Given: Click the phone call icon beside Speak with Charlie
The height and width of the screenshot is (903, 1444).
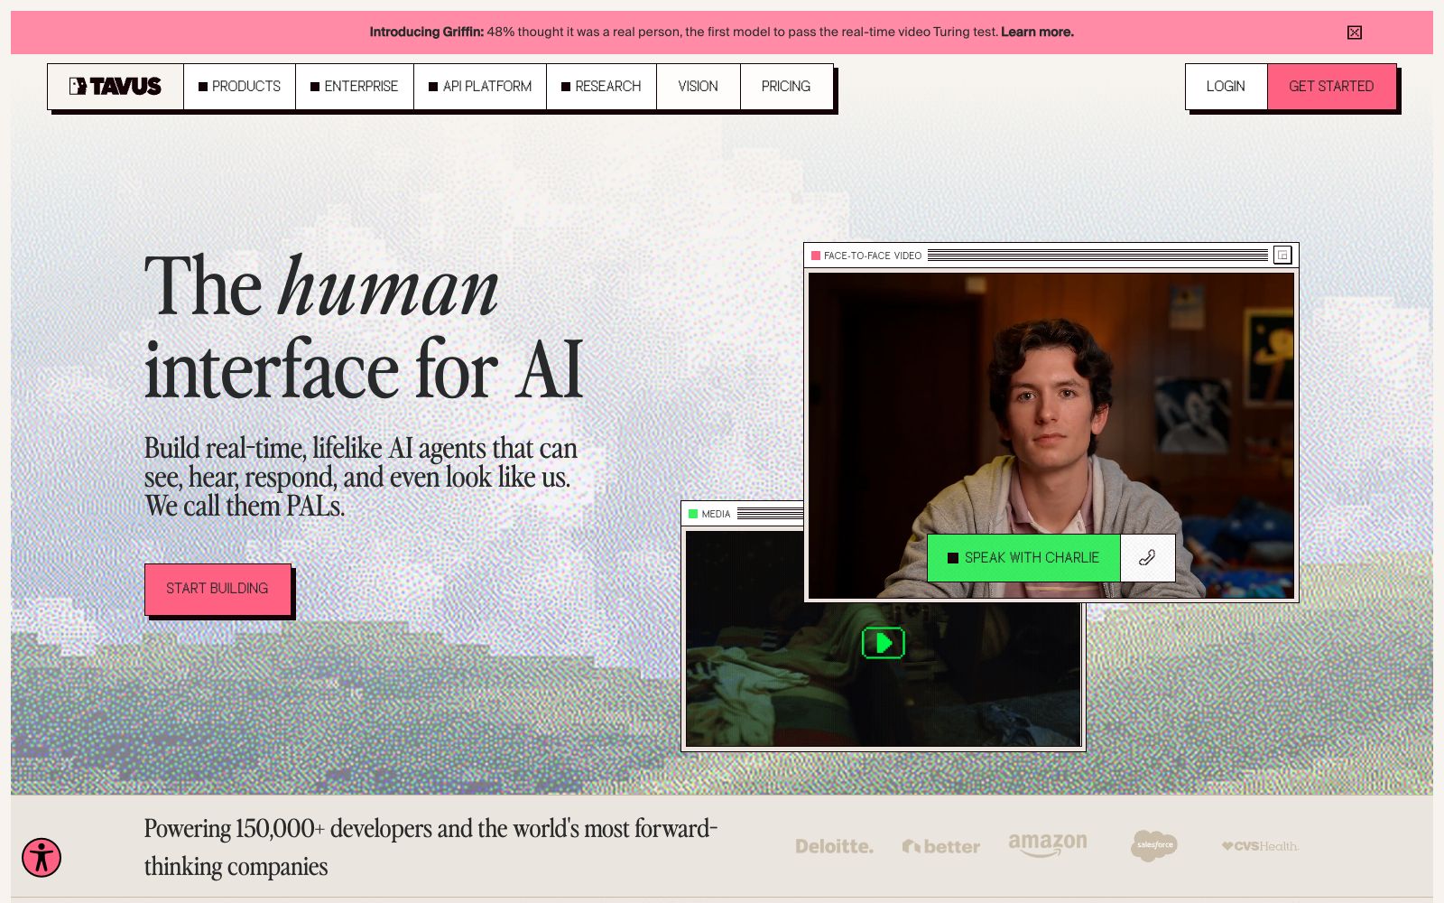Looking at the screenshot, I should [1147, 558].
